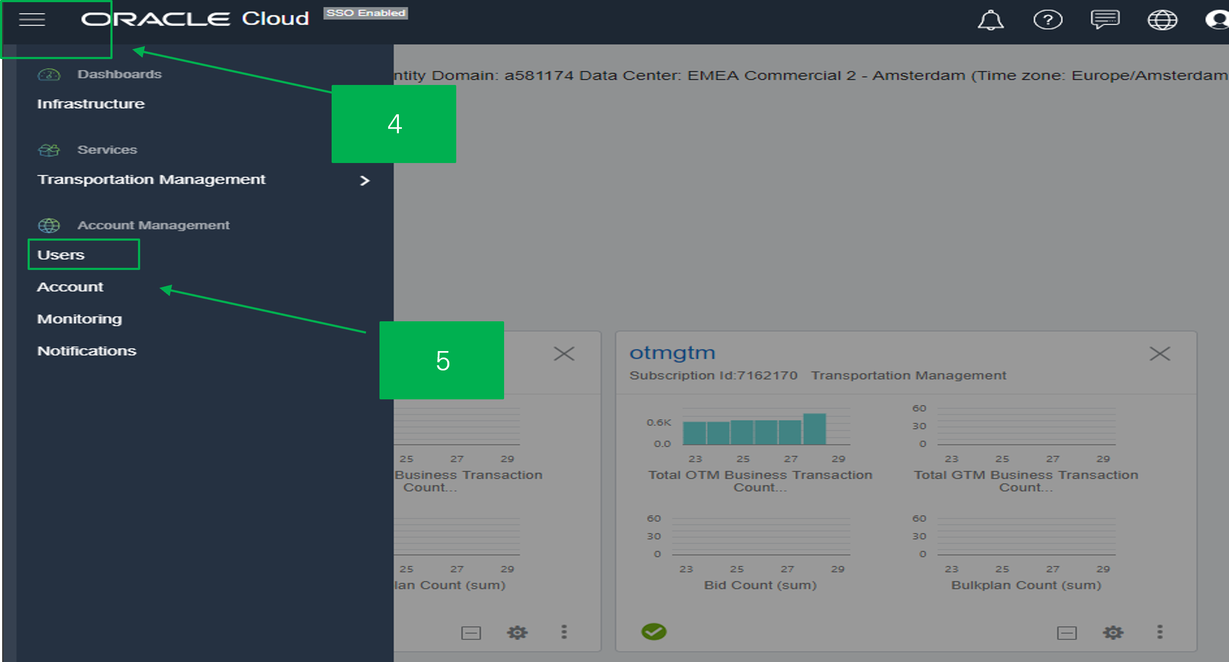Viewport: 1229px width, 662px height.
Task: Open the help question mark icon
Action: coord(1048,20)
